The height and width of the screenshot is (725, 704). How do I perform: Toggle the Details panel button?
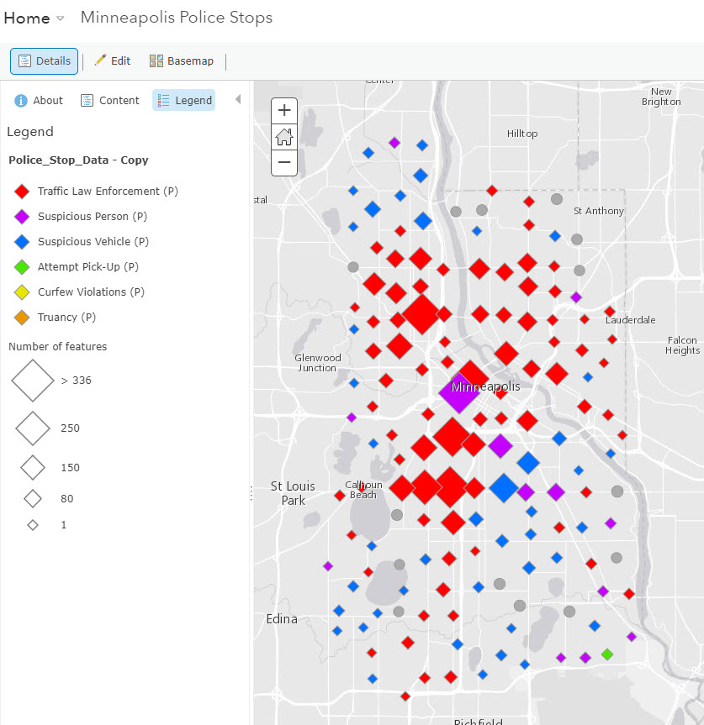[x=44, y=61]
